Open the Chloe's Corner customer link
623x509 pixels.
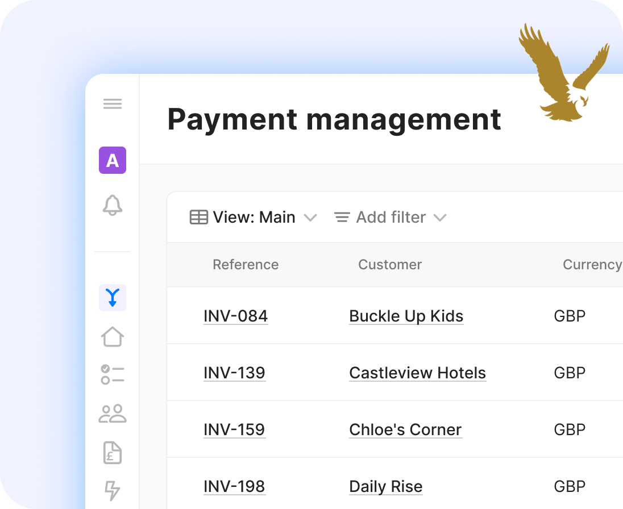point(405,430)
